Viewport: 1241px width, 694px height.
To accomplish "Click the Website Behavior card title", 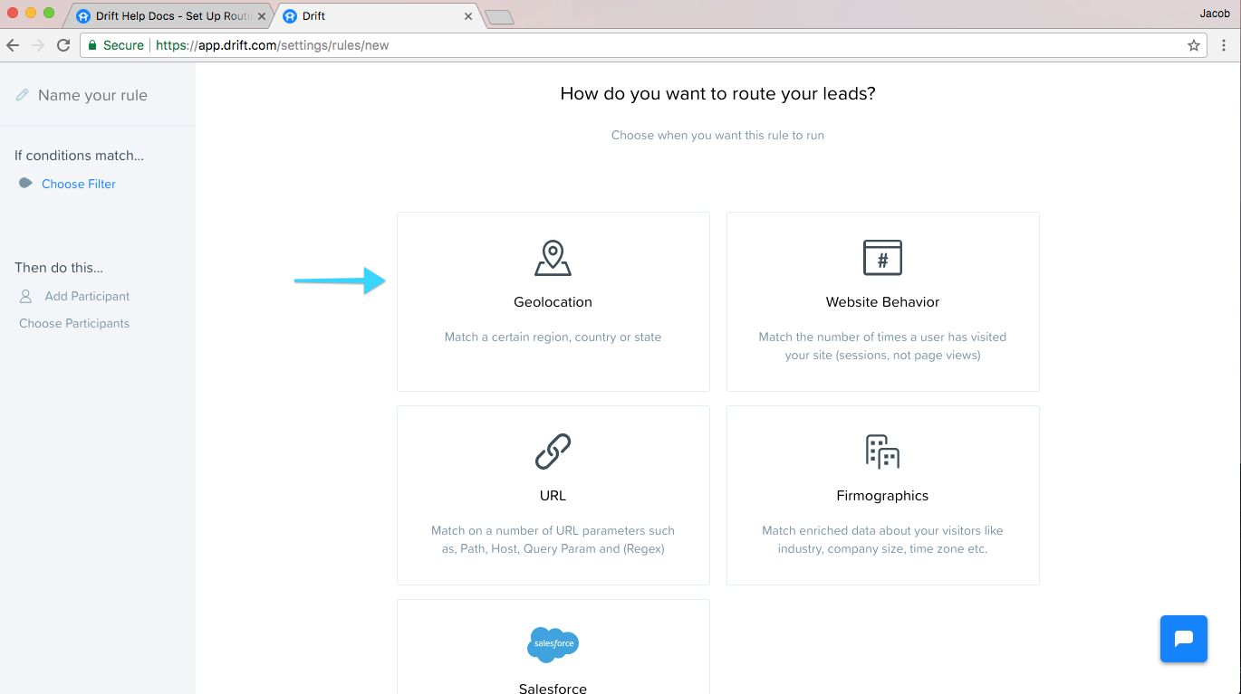I will [882, 302].
